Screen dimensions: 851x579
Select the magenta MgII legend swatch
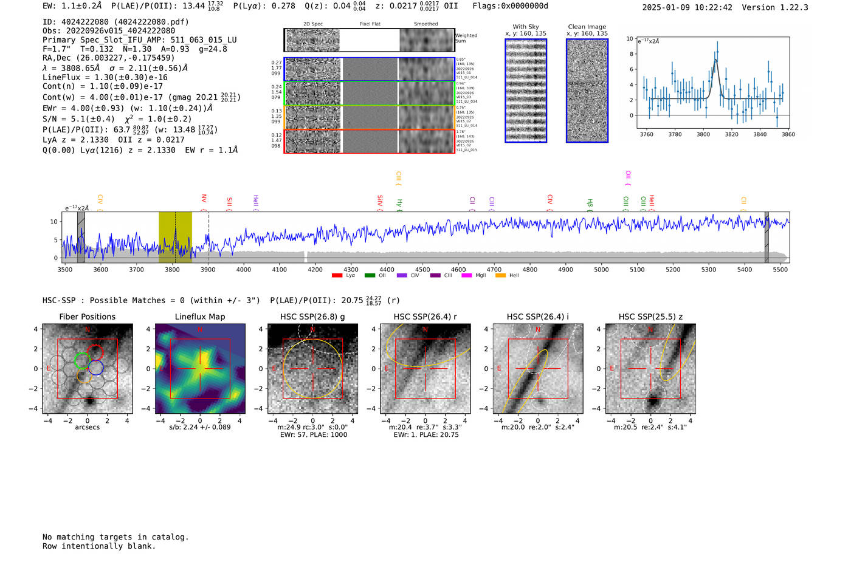click(467, 276)
